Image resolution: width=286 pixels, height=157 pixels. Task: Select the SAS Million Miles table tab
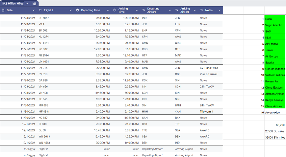click(13, 4)
